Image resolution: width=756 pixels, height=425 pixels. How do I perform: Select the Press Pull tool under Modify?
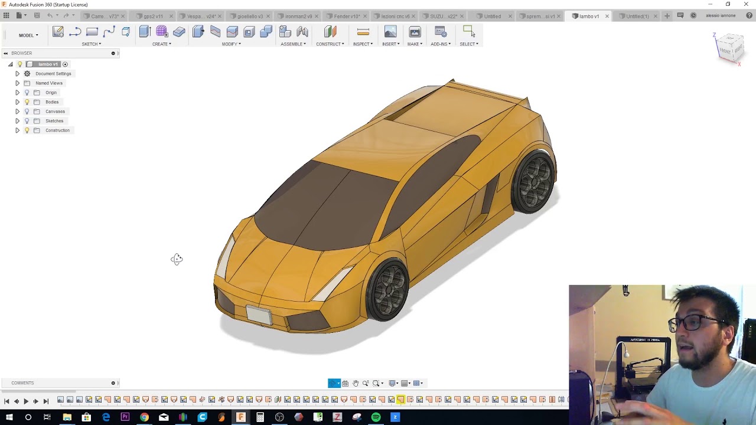[198, 32]
